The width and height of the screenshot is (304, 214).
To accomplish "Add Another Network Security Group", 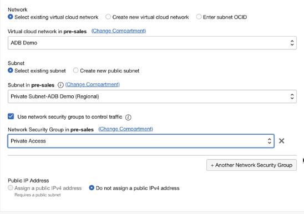I will click(251, 165).
